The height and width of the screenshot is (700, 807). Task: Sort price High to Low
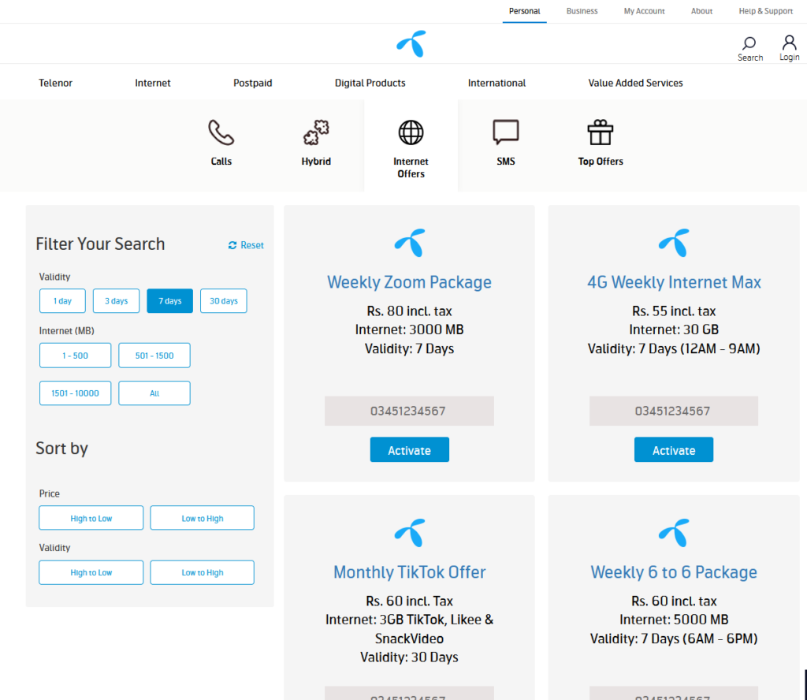(91, 519)
